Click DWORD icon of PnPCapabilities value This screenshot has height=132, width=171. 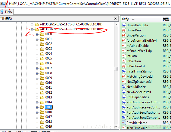tap(124, 97)
